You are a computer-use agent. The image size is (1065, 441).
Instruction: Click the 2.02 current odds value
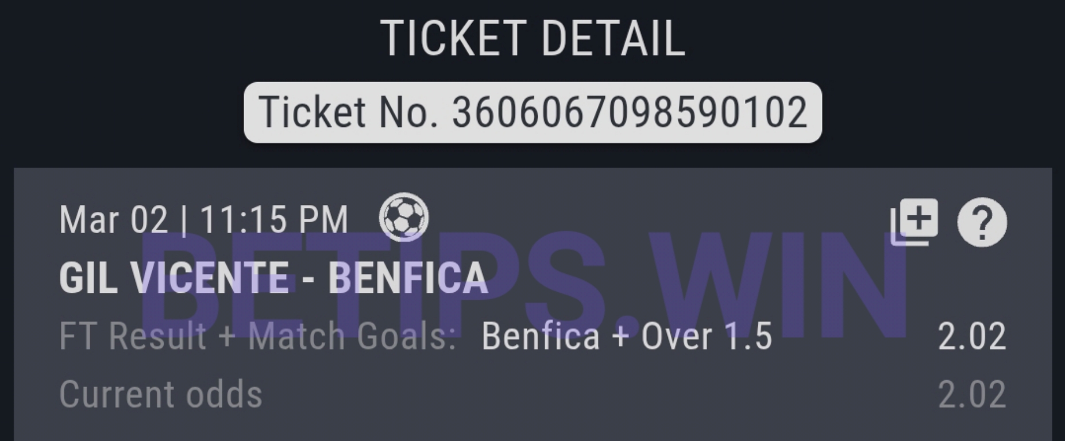tap(971, 394)
